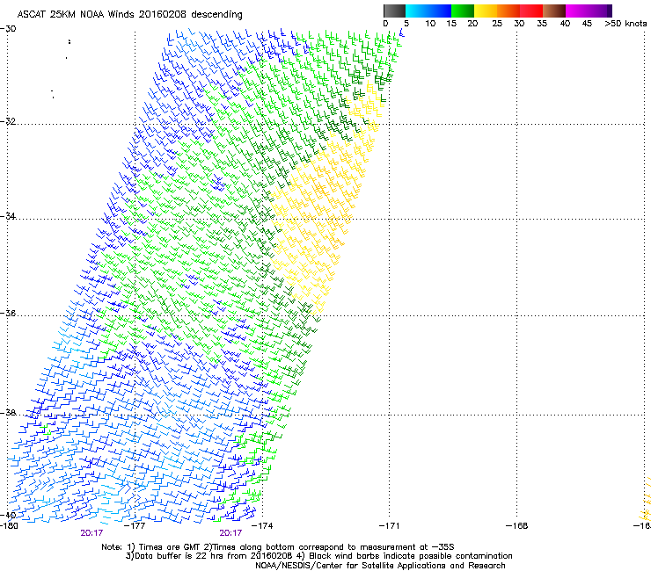The height and width of the screenshot is (571, 651).
Task: Click the first purple '20:17' time label
Action: (x=91, y=533)
